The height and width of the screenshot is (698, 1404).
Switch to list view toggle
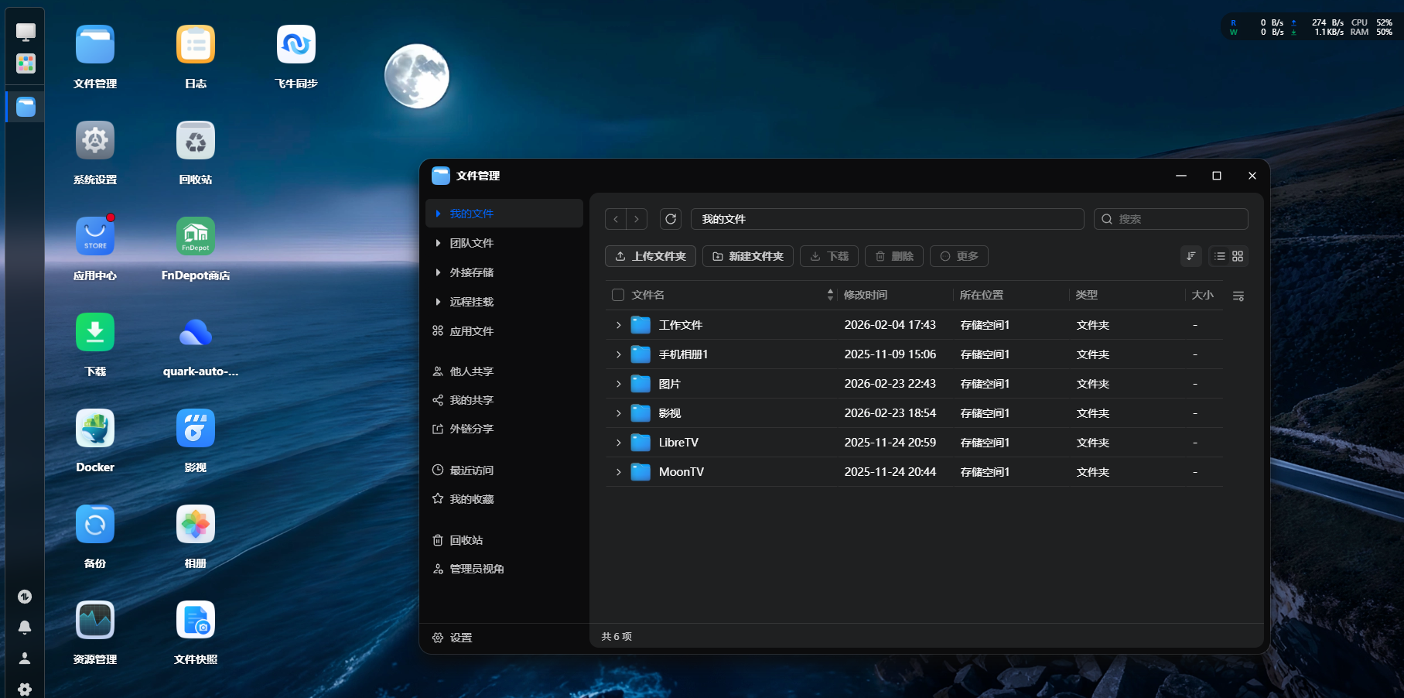(x=1220, y=256)
